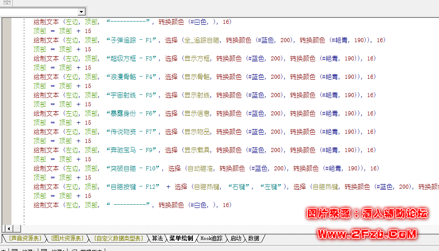Open the [自定义数据类型表] tab

coord(118,239)
